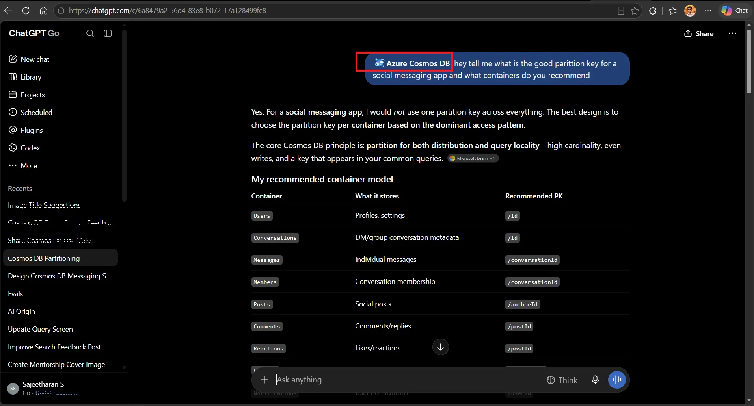Open browser extensions menu
The height and width of the screenshot is (406, 754).
point(653,11)
